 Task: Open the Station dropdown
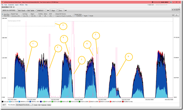46,16
